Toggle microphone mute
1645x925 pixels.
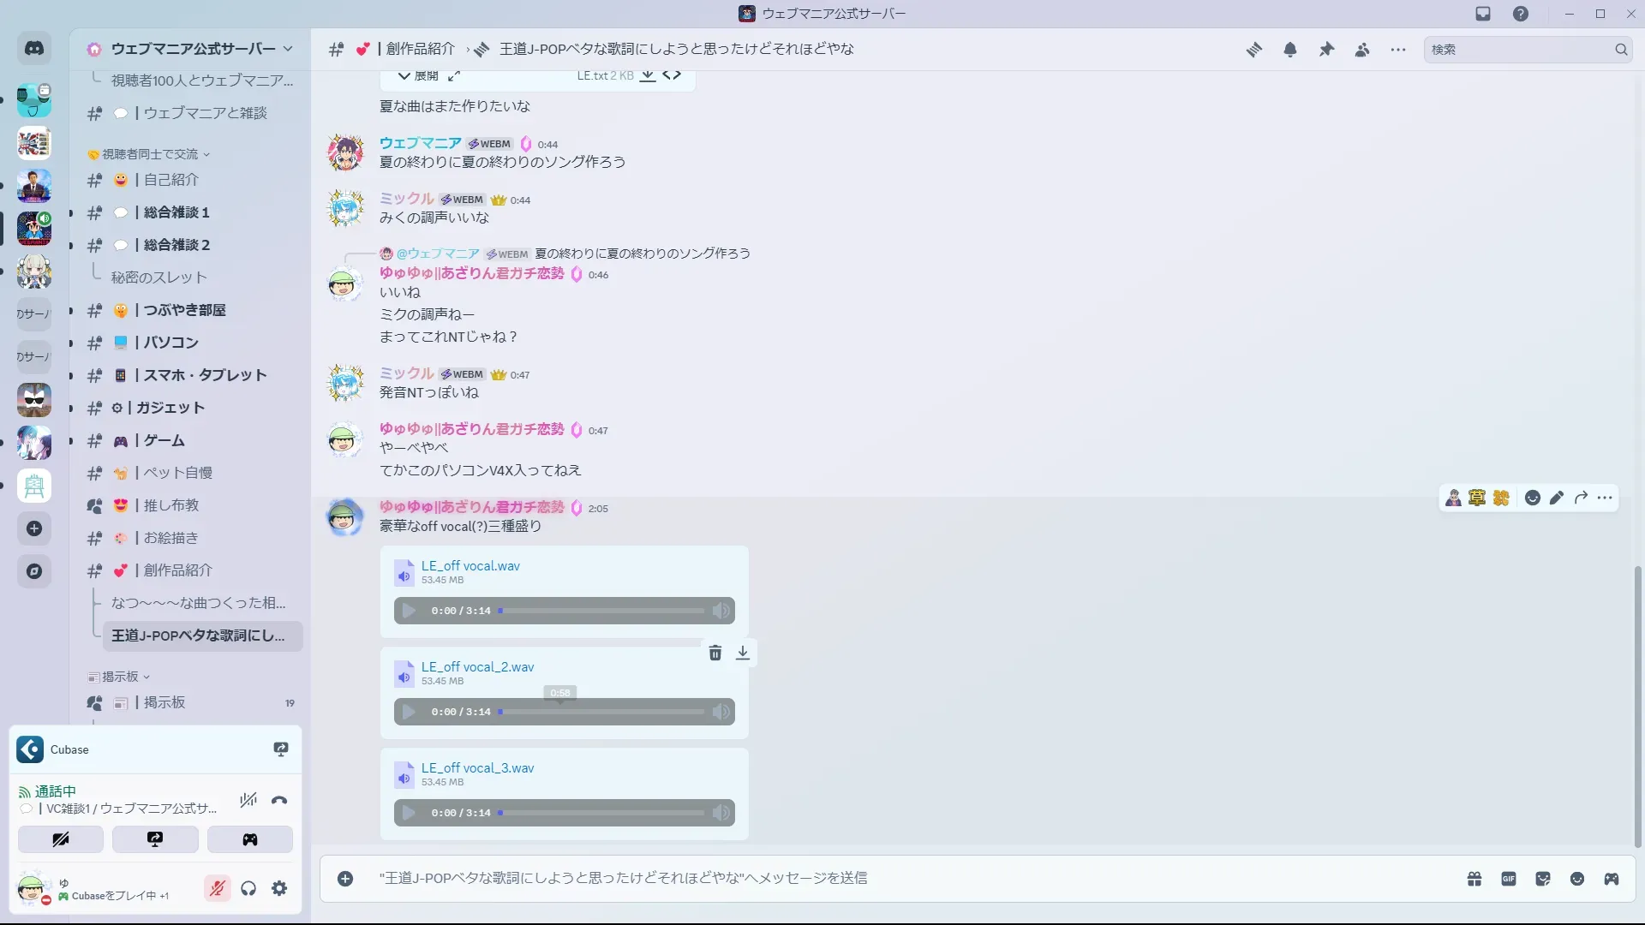(218, 889)
